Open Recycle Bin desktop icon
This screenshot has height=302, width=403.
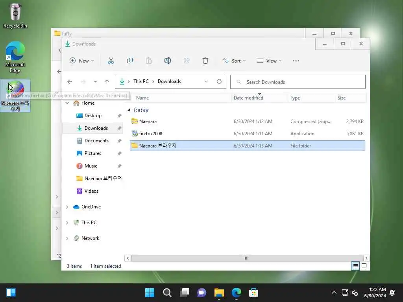[15, 16]
